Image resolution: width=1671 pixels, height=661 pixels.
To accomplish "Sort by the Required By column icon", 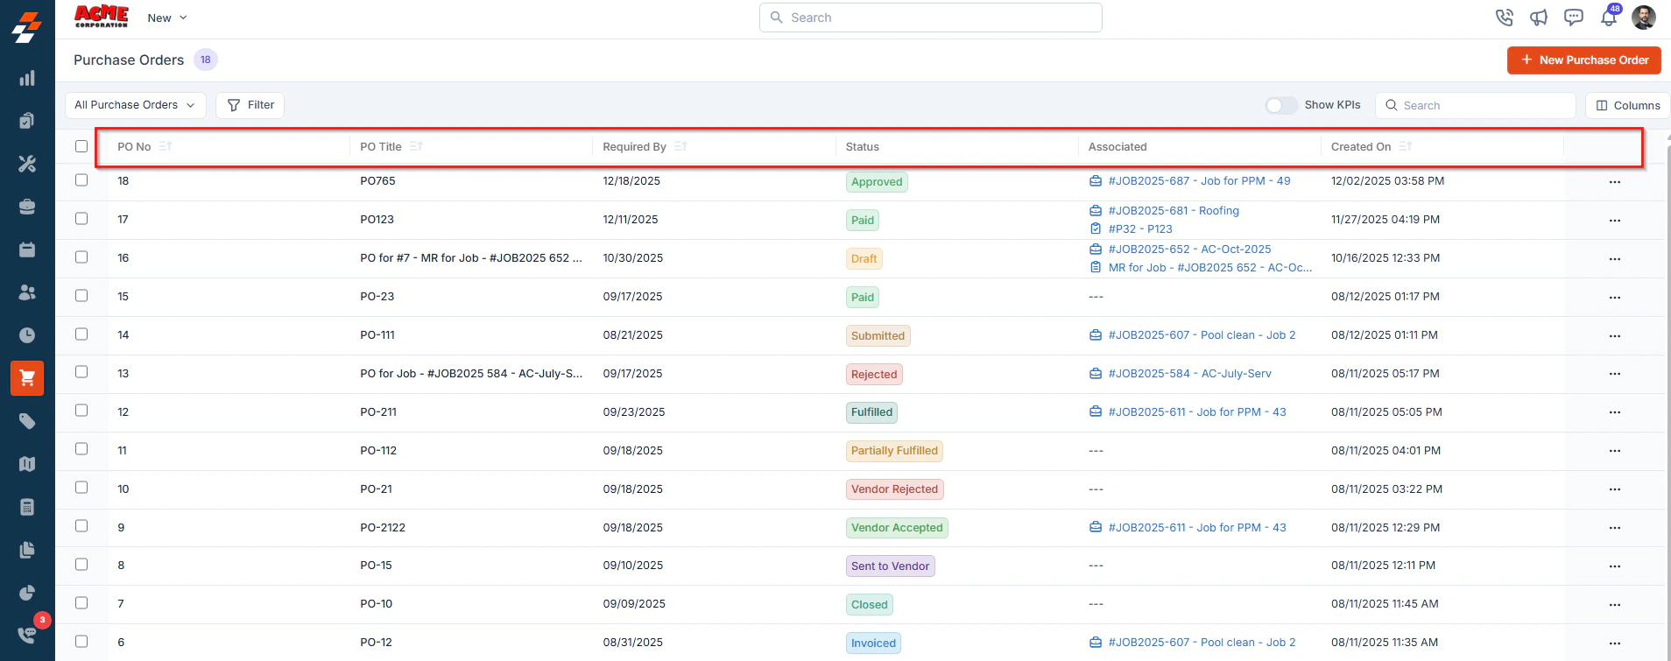I will coord(680,146).
